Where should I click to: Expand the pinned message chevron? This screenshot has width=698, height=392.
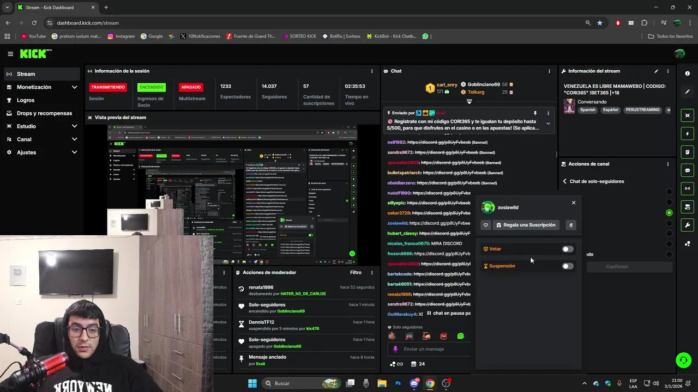coord(548,124)
